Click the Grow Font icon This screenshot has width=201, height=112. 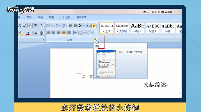(x=20, y=26)
